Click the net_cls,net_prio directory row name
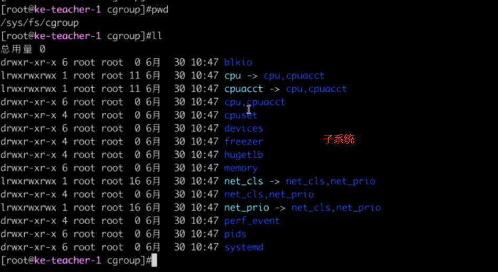498x272 pixels. coord(269,194)
